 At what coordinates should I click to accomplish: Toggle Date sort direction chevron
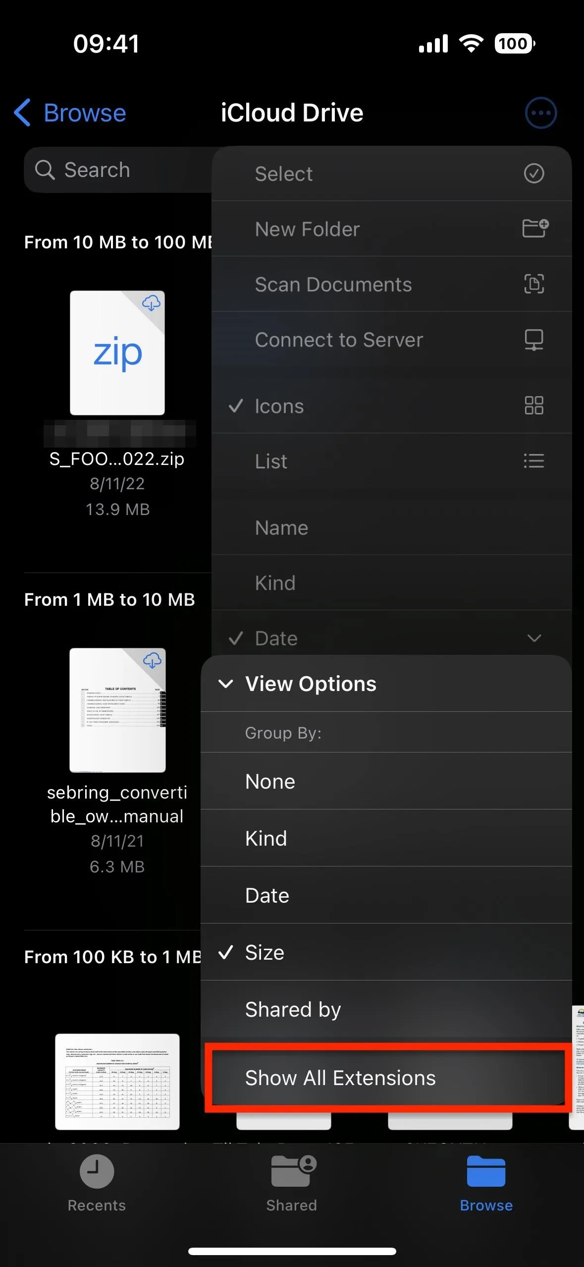534,638
